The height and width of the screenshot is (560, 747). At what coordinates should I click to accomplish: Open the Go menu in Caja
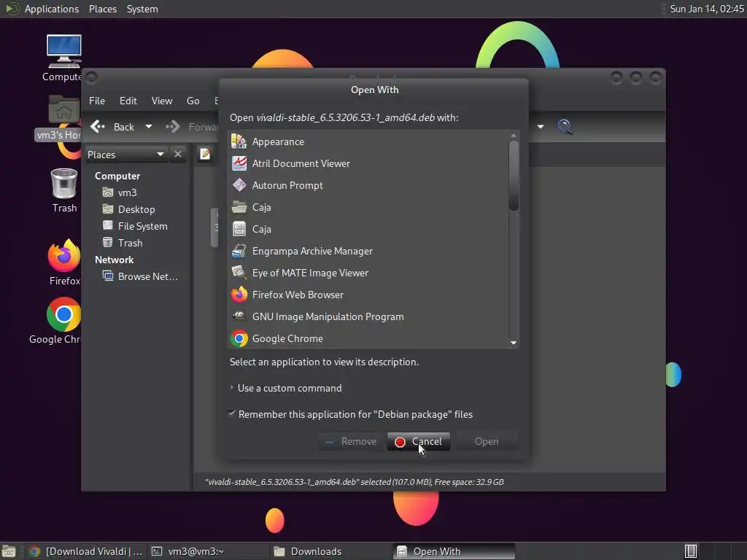[193, 101]
